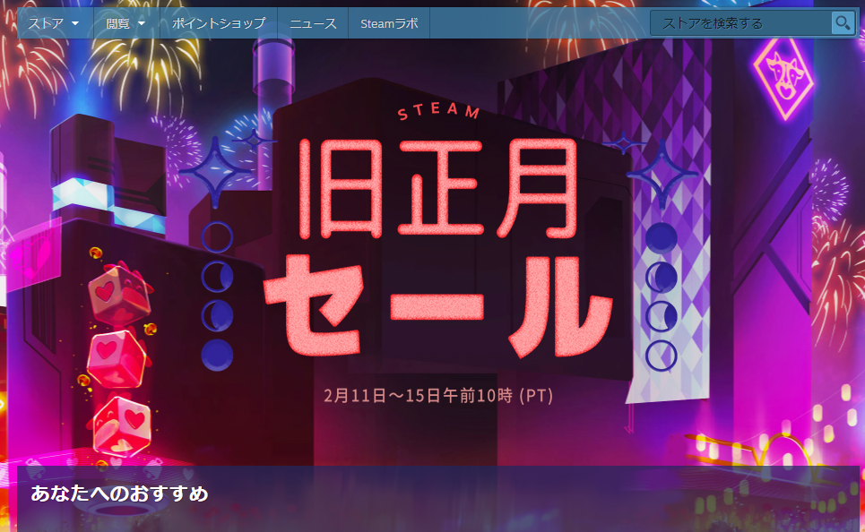The width and height of the screenshot is (865, 532).
Task: Open Steamラボ tab
Action: tap(389, 23)
